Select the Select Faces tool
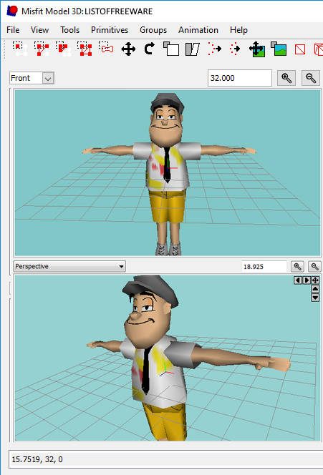323x475 pixels. tap(42, 49)
